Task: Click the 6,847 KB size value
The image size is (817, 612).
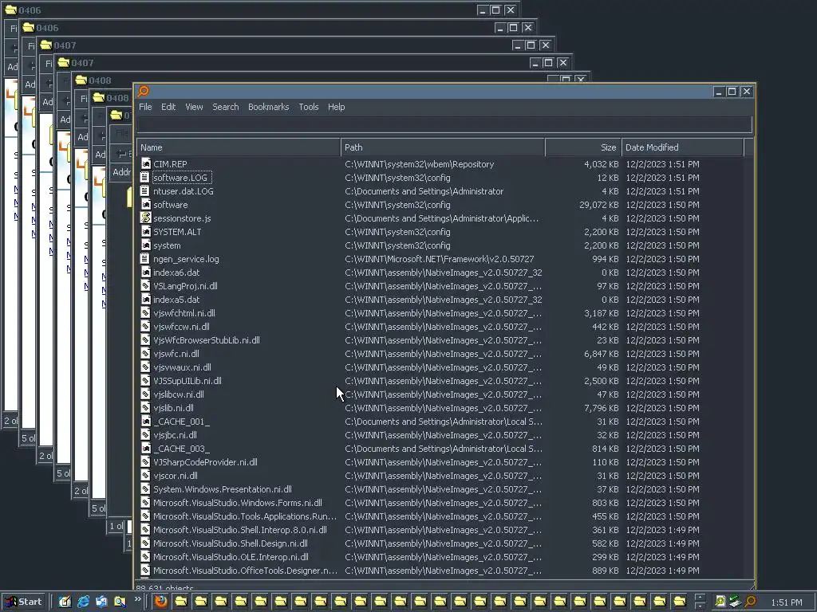Action: [x=602, y=353]
